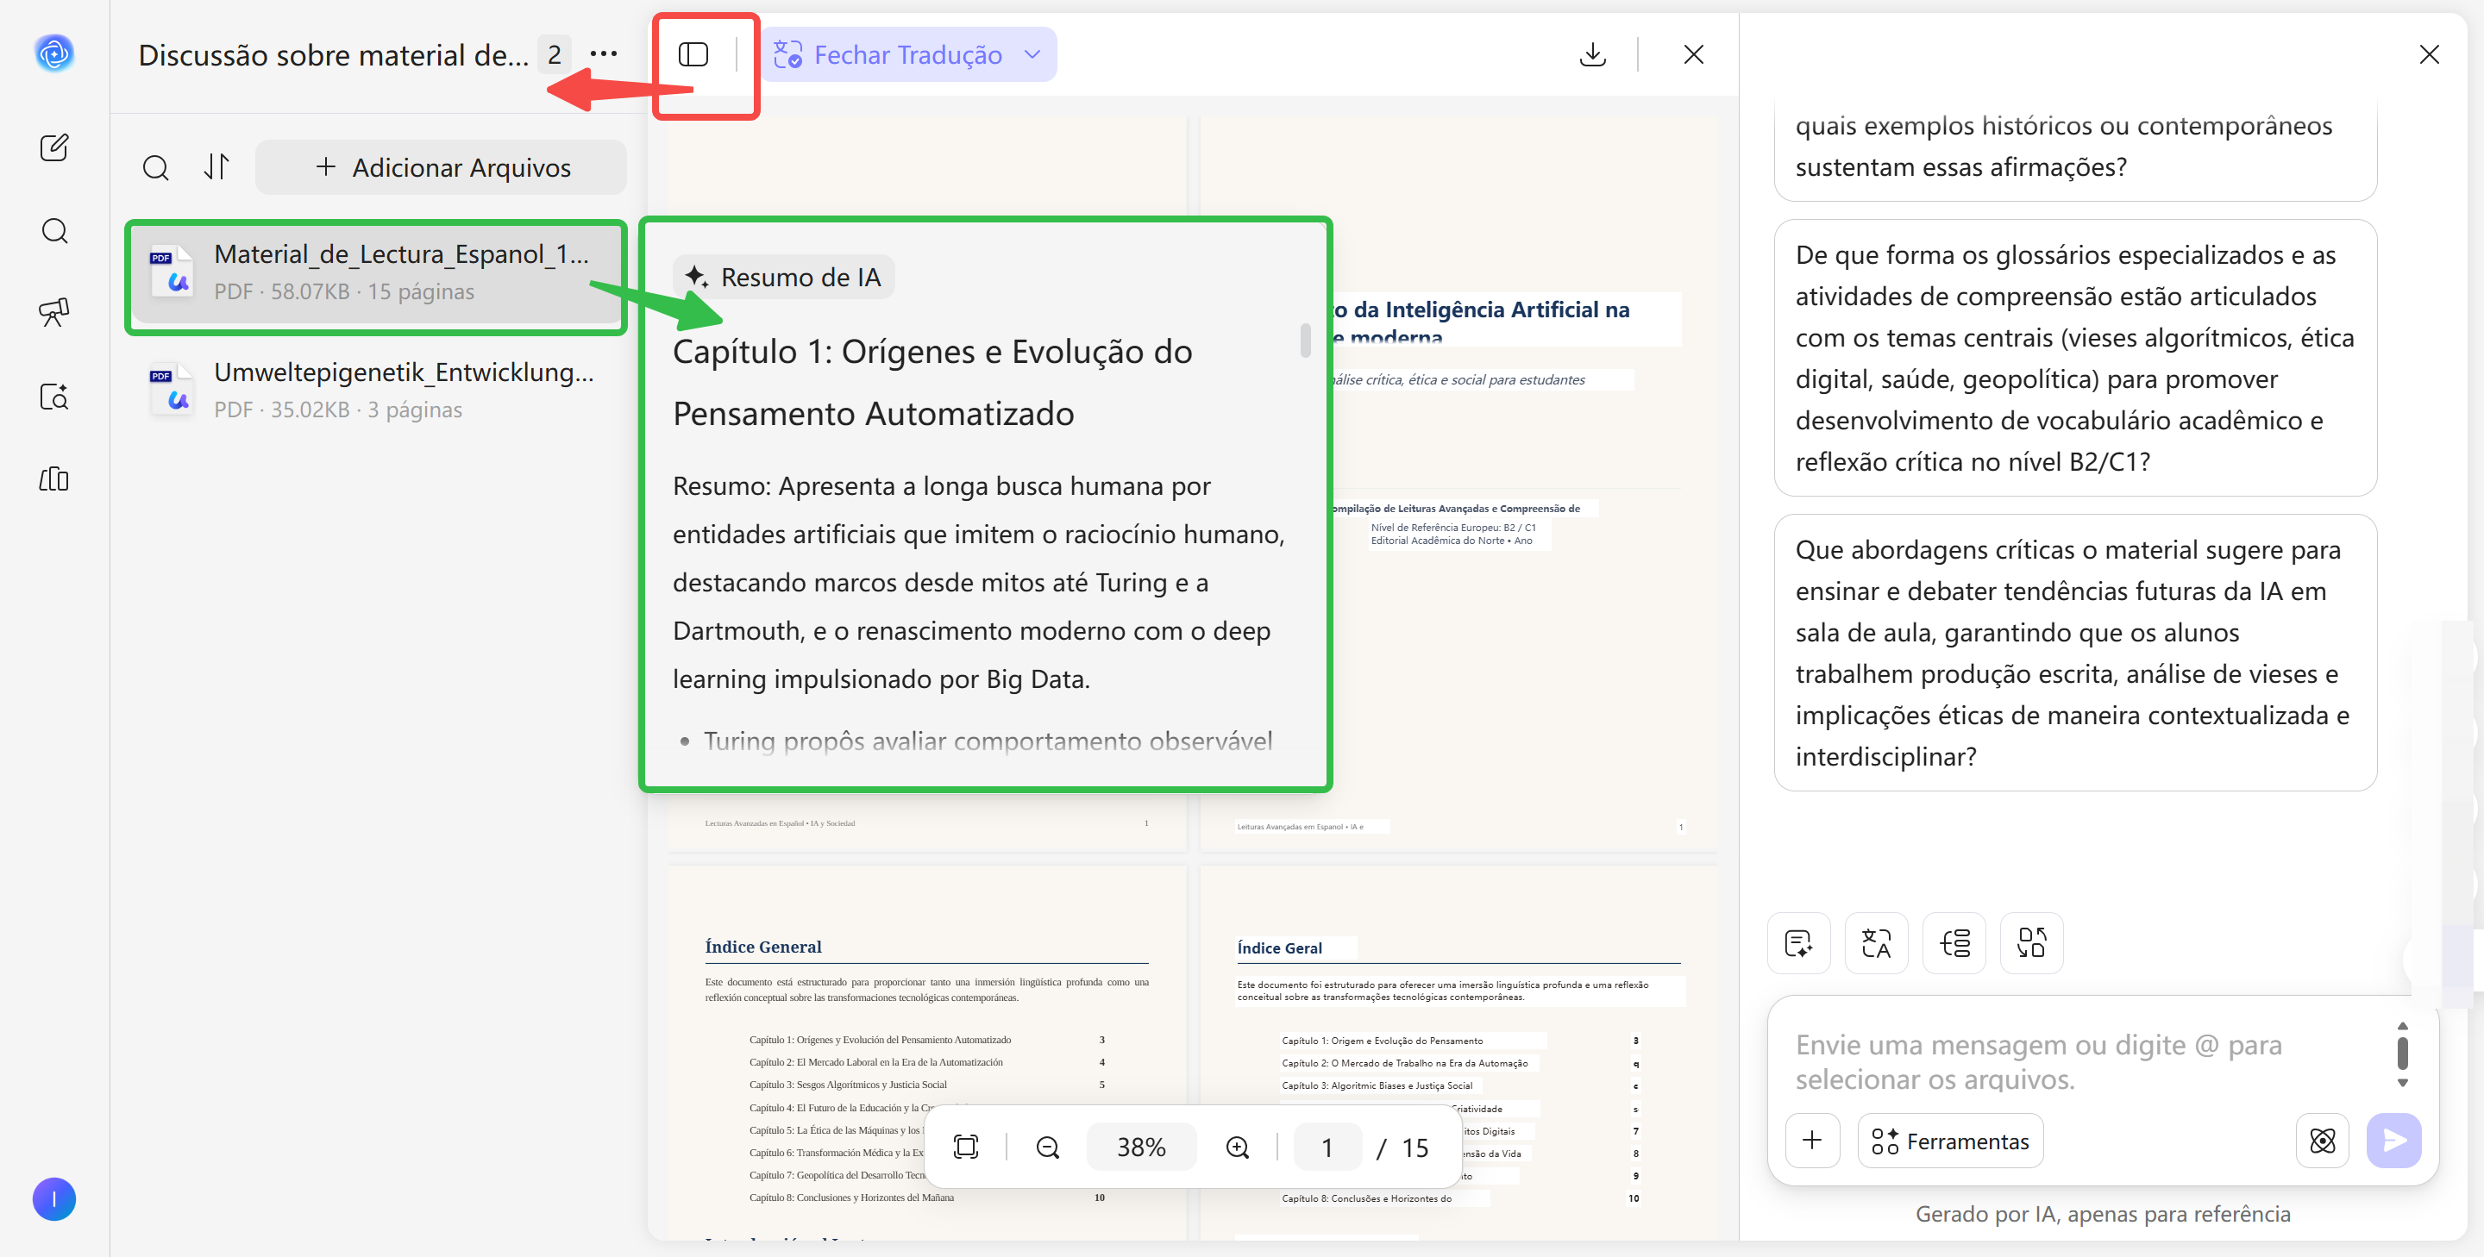Click Adicionar Arquivos button

(442, 168)
